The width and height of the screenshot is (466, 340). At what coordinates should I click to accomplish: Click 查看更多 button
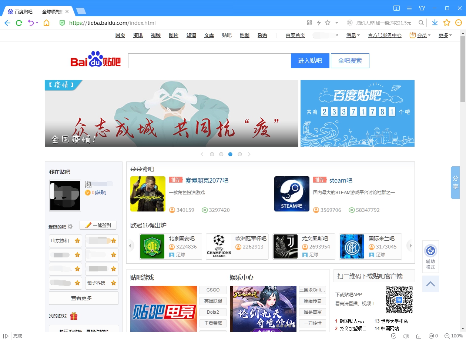(84, 298)
